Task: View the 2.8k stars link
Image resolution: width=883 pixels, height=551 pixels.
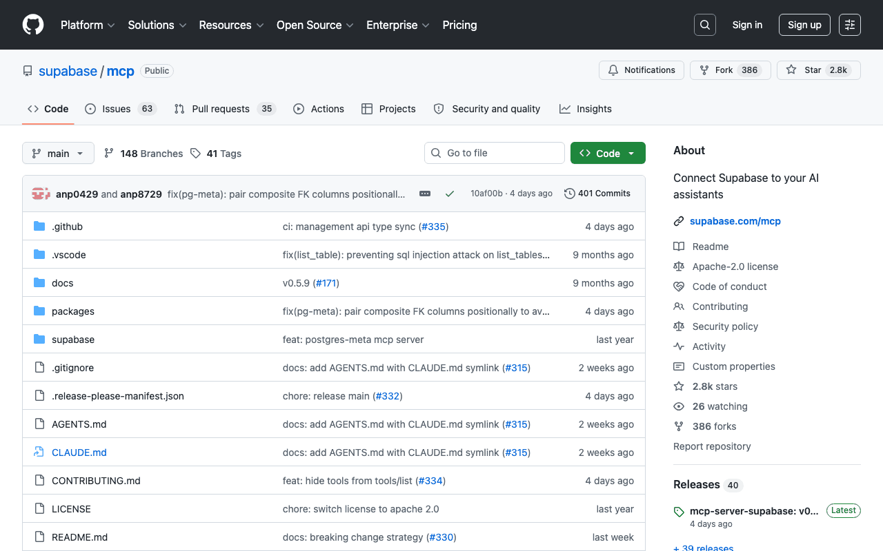Action: coord(706,386)
